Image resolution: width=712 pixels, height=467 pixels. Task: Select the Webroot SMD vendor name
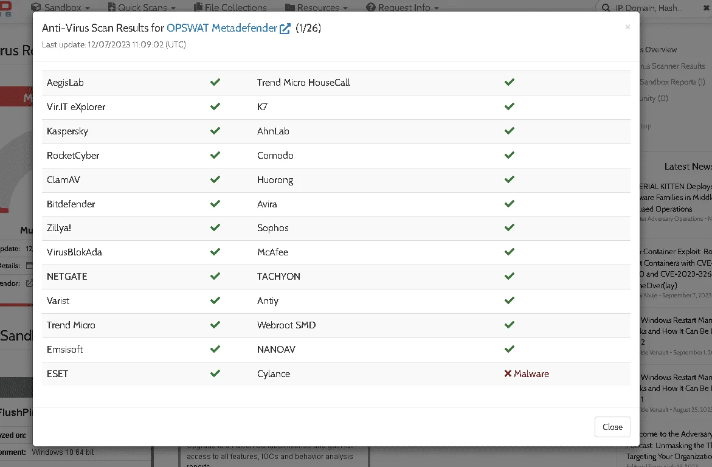[x=286, y=325]
